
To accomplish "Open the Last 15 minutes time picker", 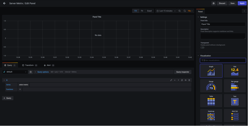I will click(x=166, y=11).
